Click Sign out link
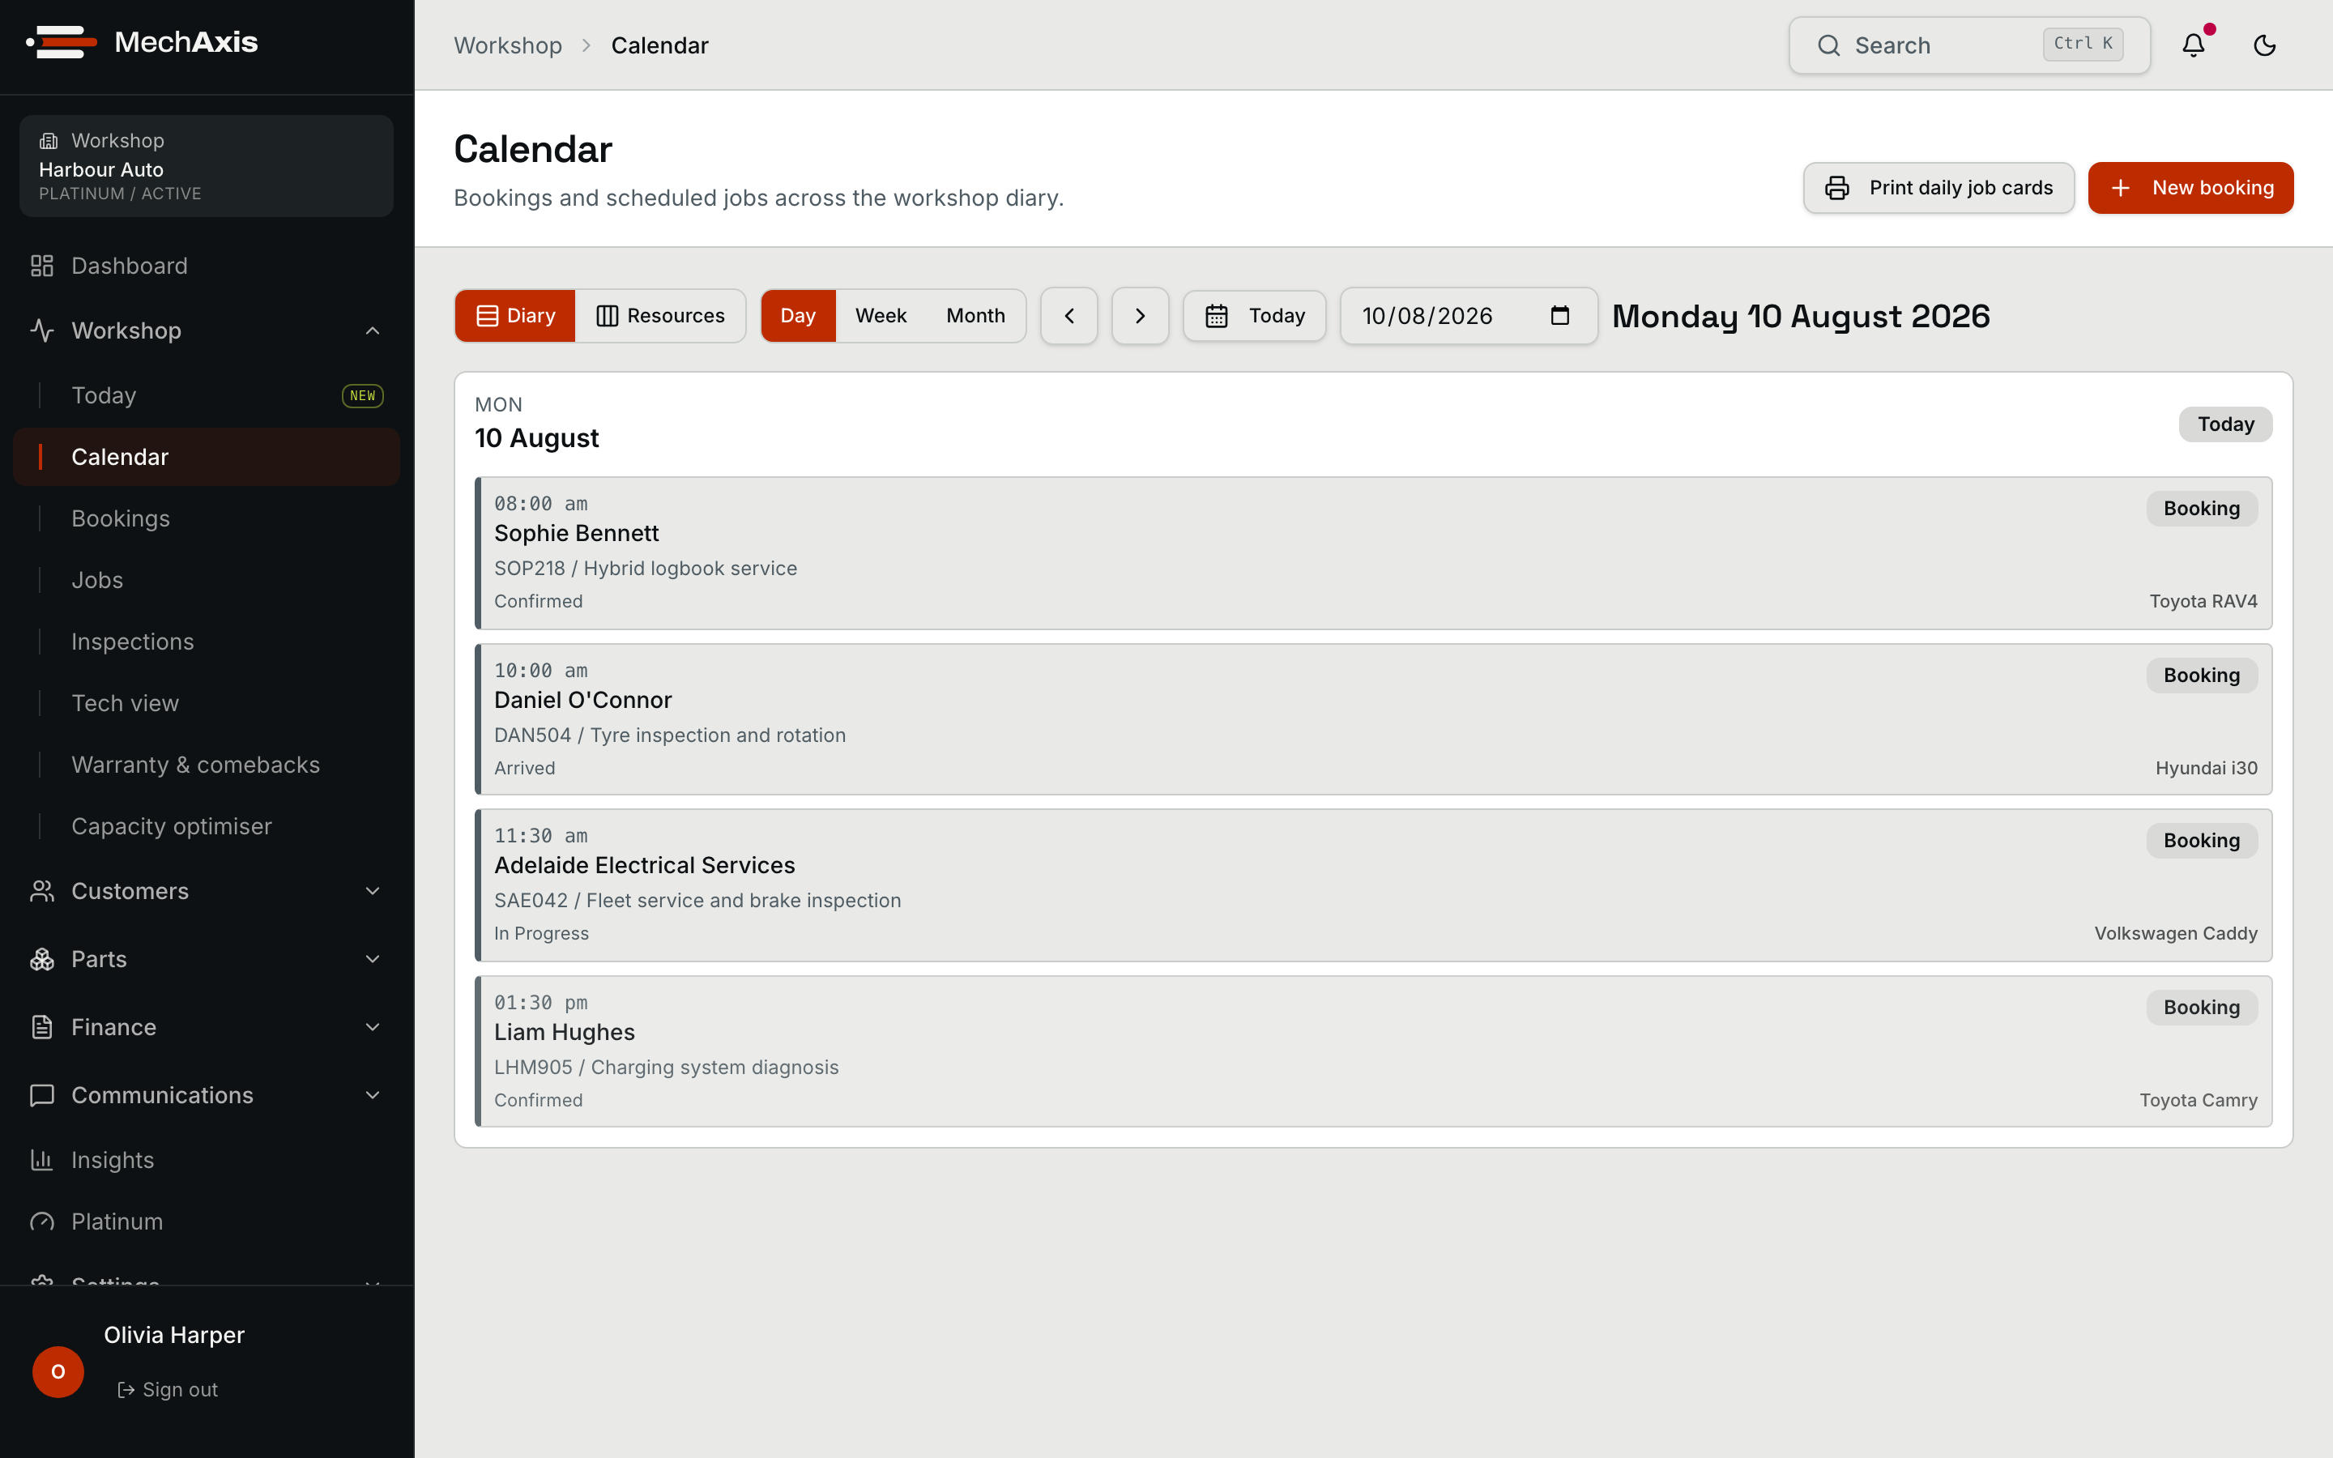Image resolution: width=2333 pixels, height=1458 pixels. 168,1389
